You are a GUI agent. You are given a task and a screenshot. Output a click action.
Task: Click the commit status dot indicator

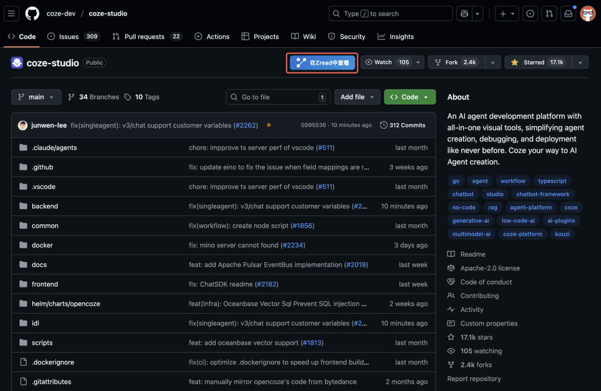pyautogui.click(x=269, y=125)
